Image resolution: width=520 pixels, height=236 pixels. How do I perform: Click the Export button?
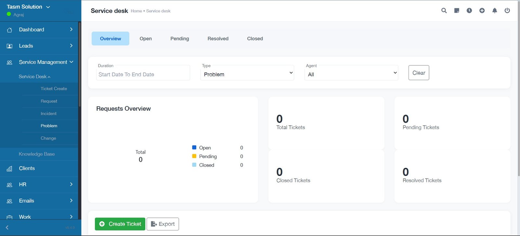(x=163, y=224)
